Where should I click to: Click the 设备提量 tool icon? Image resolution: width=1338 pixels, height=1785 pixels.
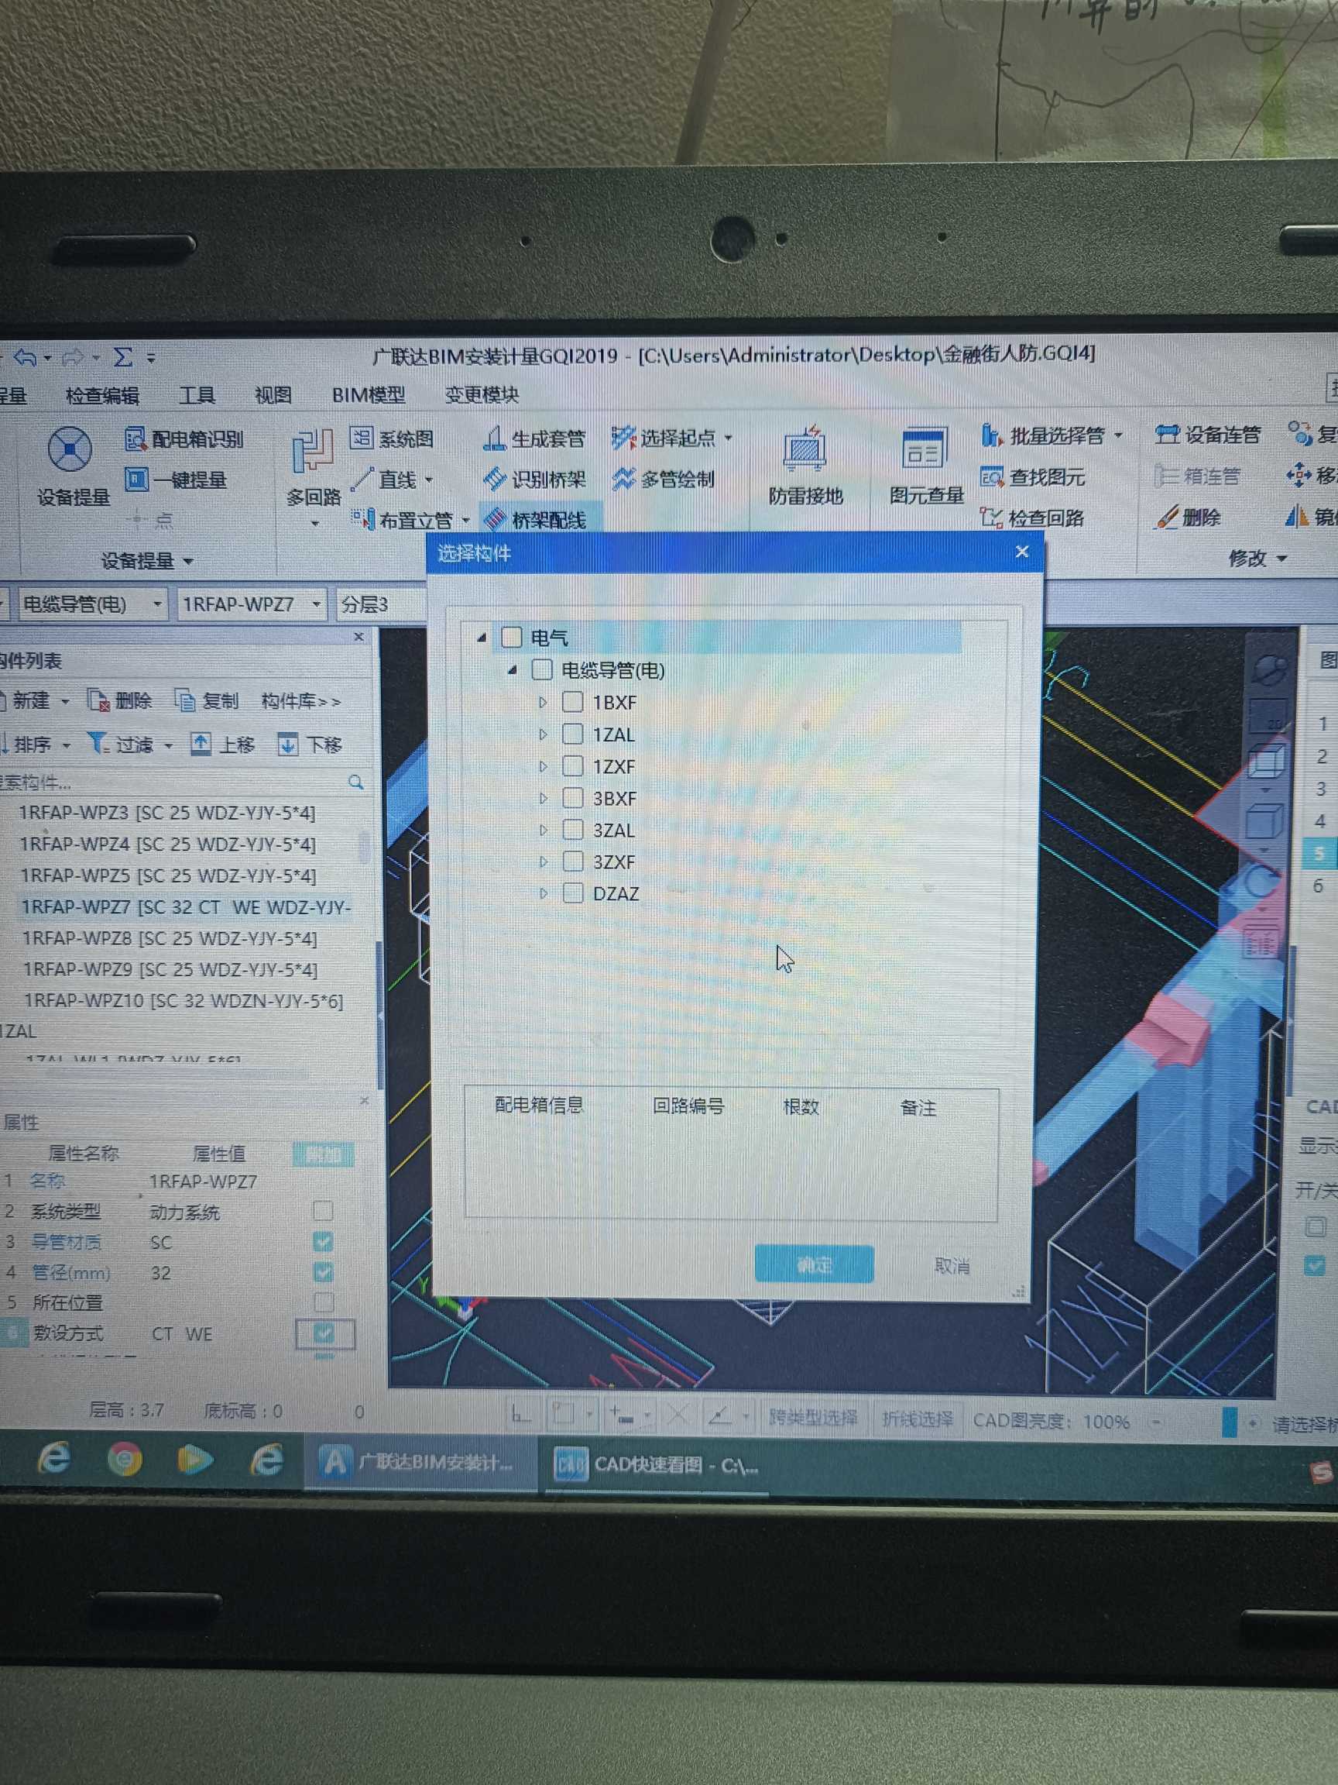(x=70, y=449)
